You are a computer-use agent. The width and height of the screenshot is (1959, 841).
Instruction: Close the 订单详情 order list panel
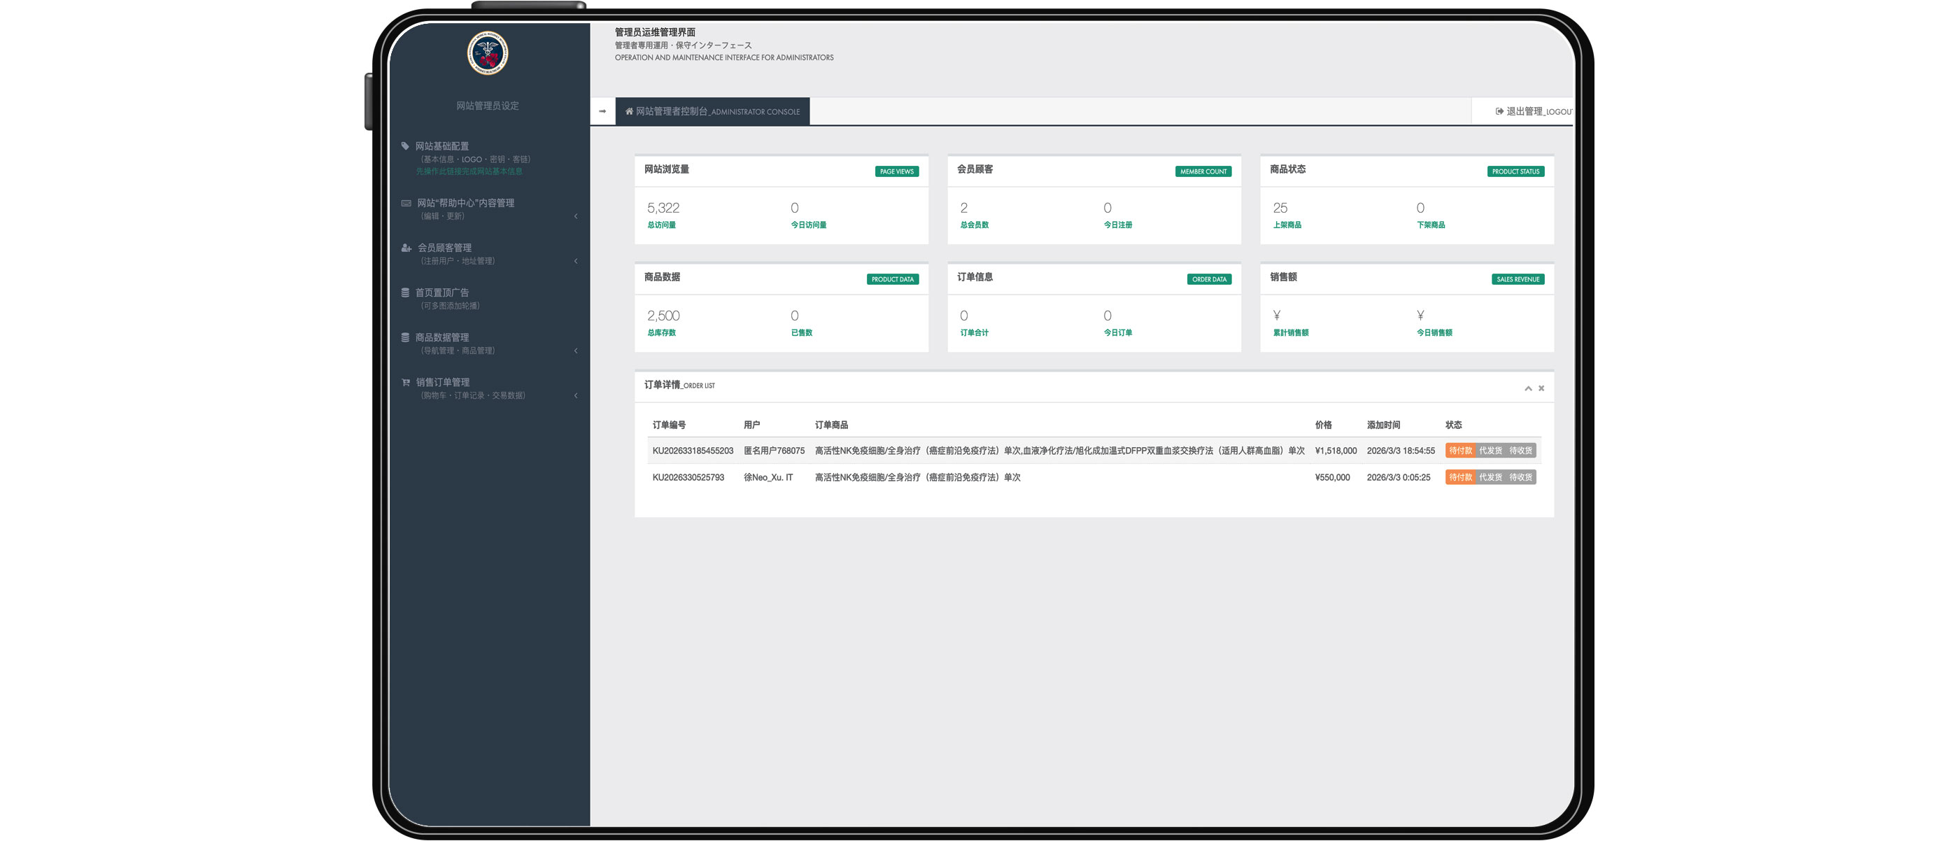[x=1541, y=388]
